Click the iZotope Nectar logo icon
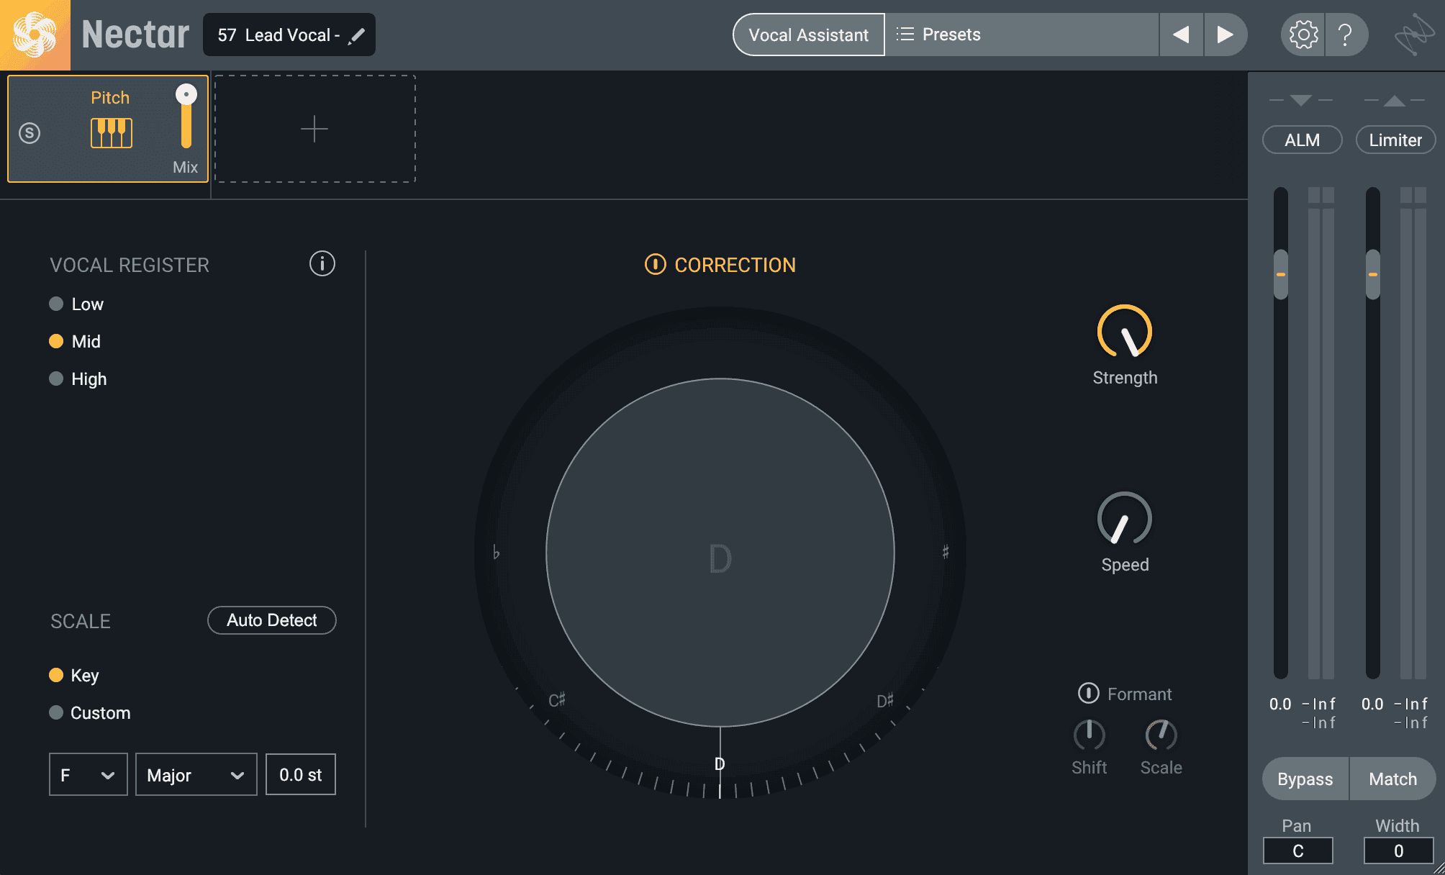This screenshot has height=875, width=1445. tap(35, 35)
